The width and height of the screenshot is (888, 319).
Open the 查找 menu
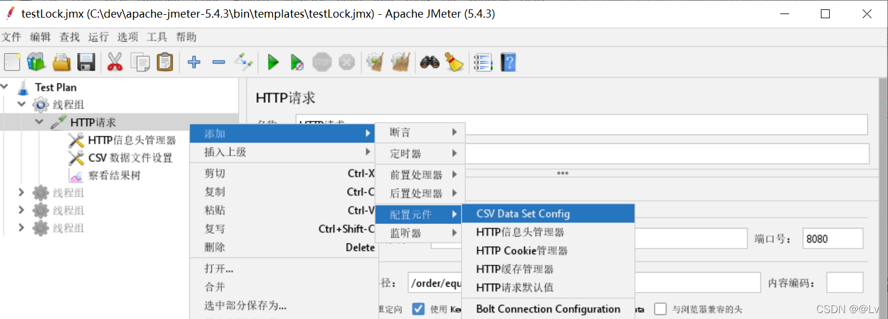click(x=69, y=37)
